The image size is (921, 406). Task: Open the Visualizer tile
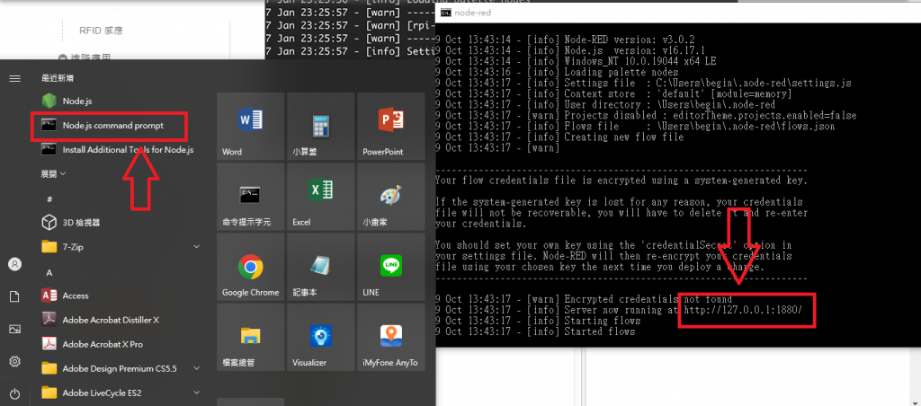[x=320, y=338]
